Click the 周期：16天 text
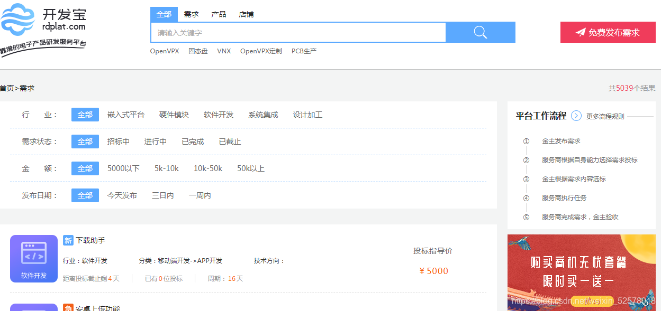This screenshot has width=661, height=311. (225, 278)
